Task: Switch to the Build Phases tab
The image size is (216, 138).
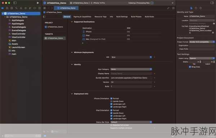Action: [x=136, y=16]
